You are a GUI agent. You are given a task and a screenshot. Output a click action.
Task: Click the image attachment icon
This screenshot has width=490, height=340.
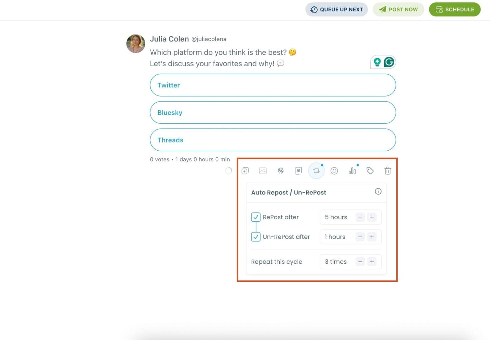[263, 171]
